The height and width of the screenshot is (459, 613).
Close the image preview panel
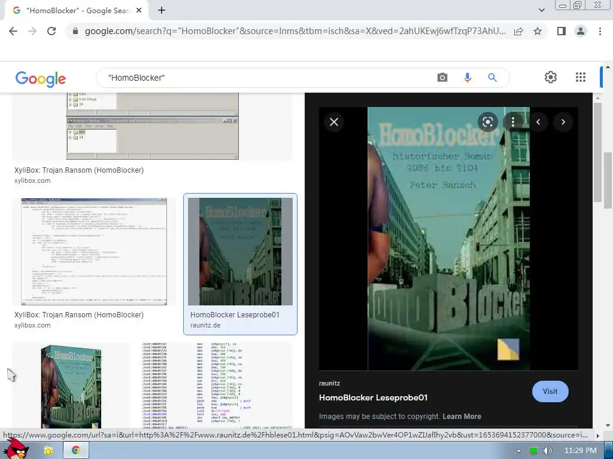pyautogui.click(x=334, y=122)
